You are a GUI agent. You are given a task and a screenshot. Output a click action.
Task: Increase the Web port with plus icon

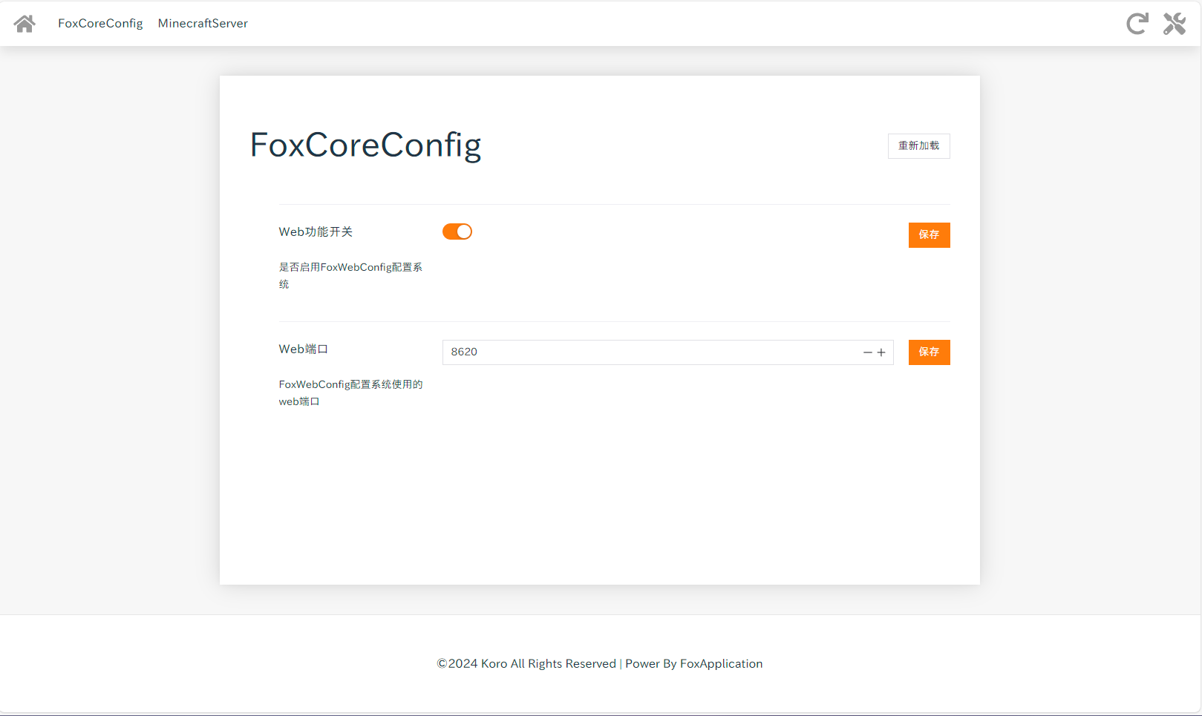coord(881,352)
